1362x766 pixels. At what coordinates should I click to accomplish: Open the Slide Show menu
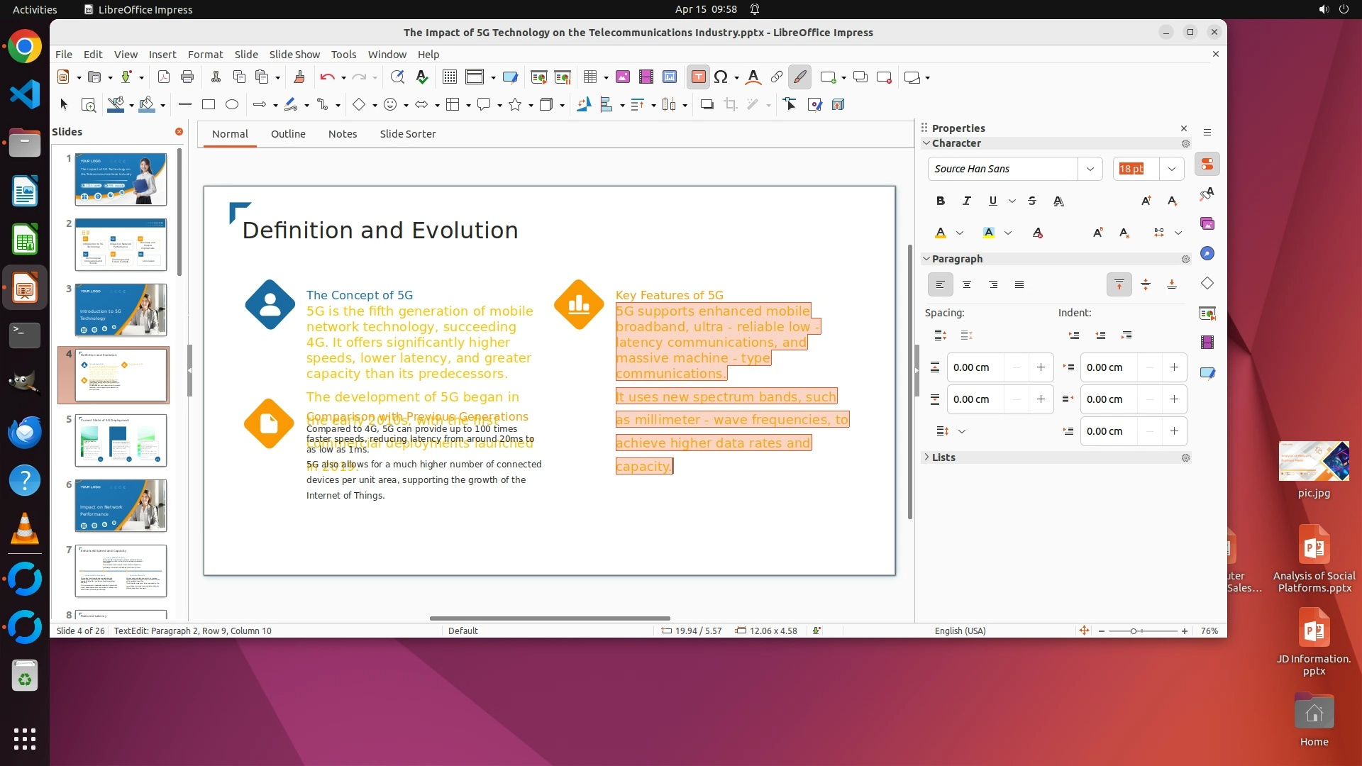[294, 55]
